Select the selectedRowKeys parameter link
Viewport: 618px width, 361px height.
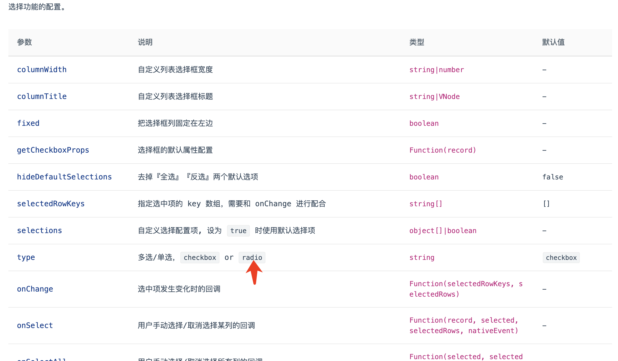pyautogui.click(x=51, y=204)
